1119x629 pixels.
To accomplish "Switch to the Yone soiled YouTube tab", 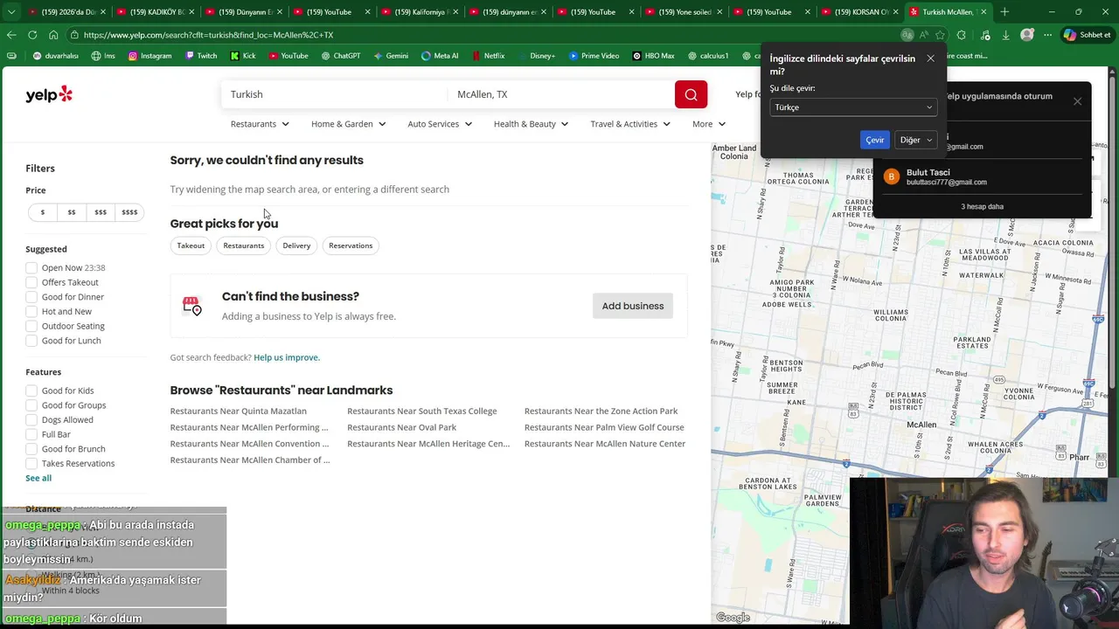I will click(x=686, y=12).
